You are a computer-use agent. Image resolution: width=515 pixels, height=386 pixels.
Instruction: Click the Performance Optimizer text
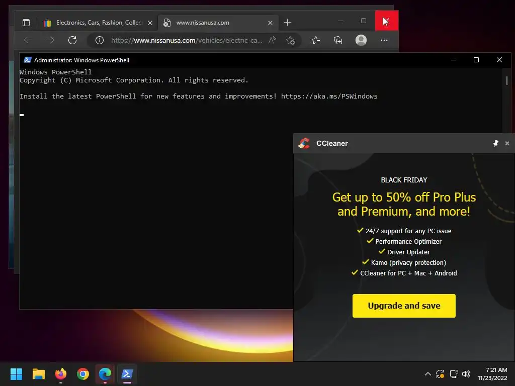pyautogui.click(x=408, y=242)
